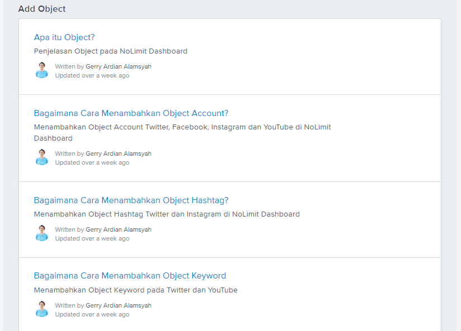Viewport: 461px width, 331px height.
Task: Click author avatar in Object Hashtag card
Action: pos(41,233)
